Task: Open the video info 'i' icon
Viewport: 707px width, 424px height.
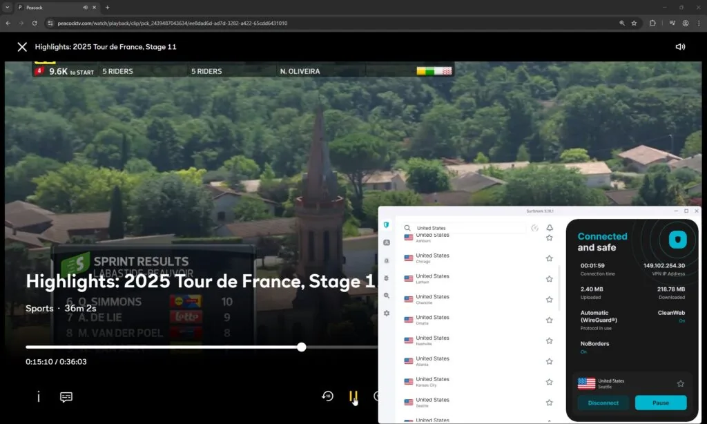Action: [x=39, y=396]
